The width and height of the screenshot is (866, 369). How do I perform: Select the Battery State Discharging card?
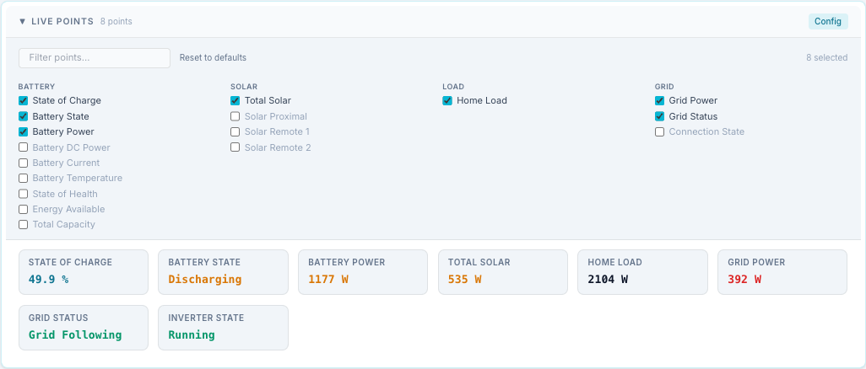223,272
